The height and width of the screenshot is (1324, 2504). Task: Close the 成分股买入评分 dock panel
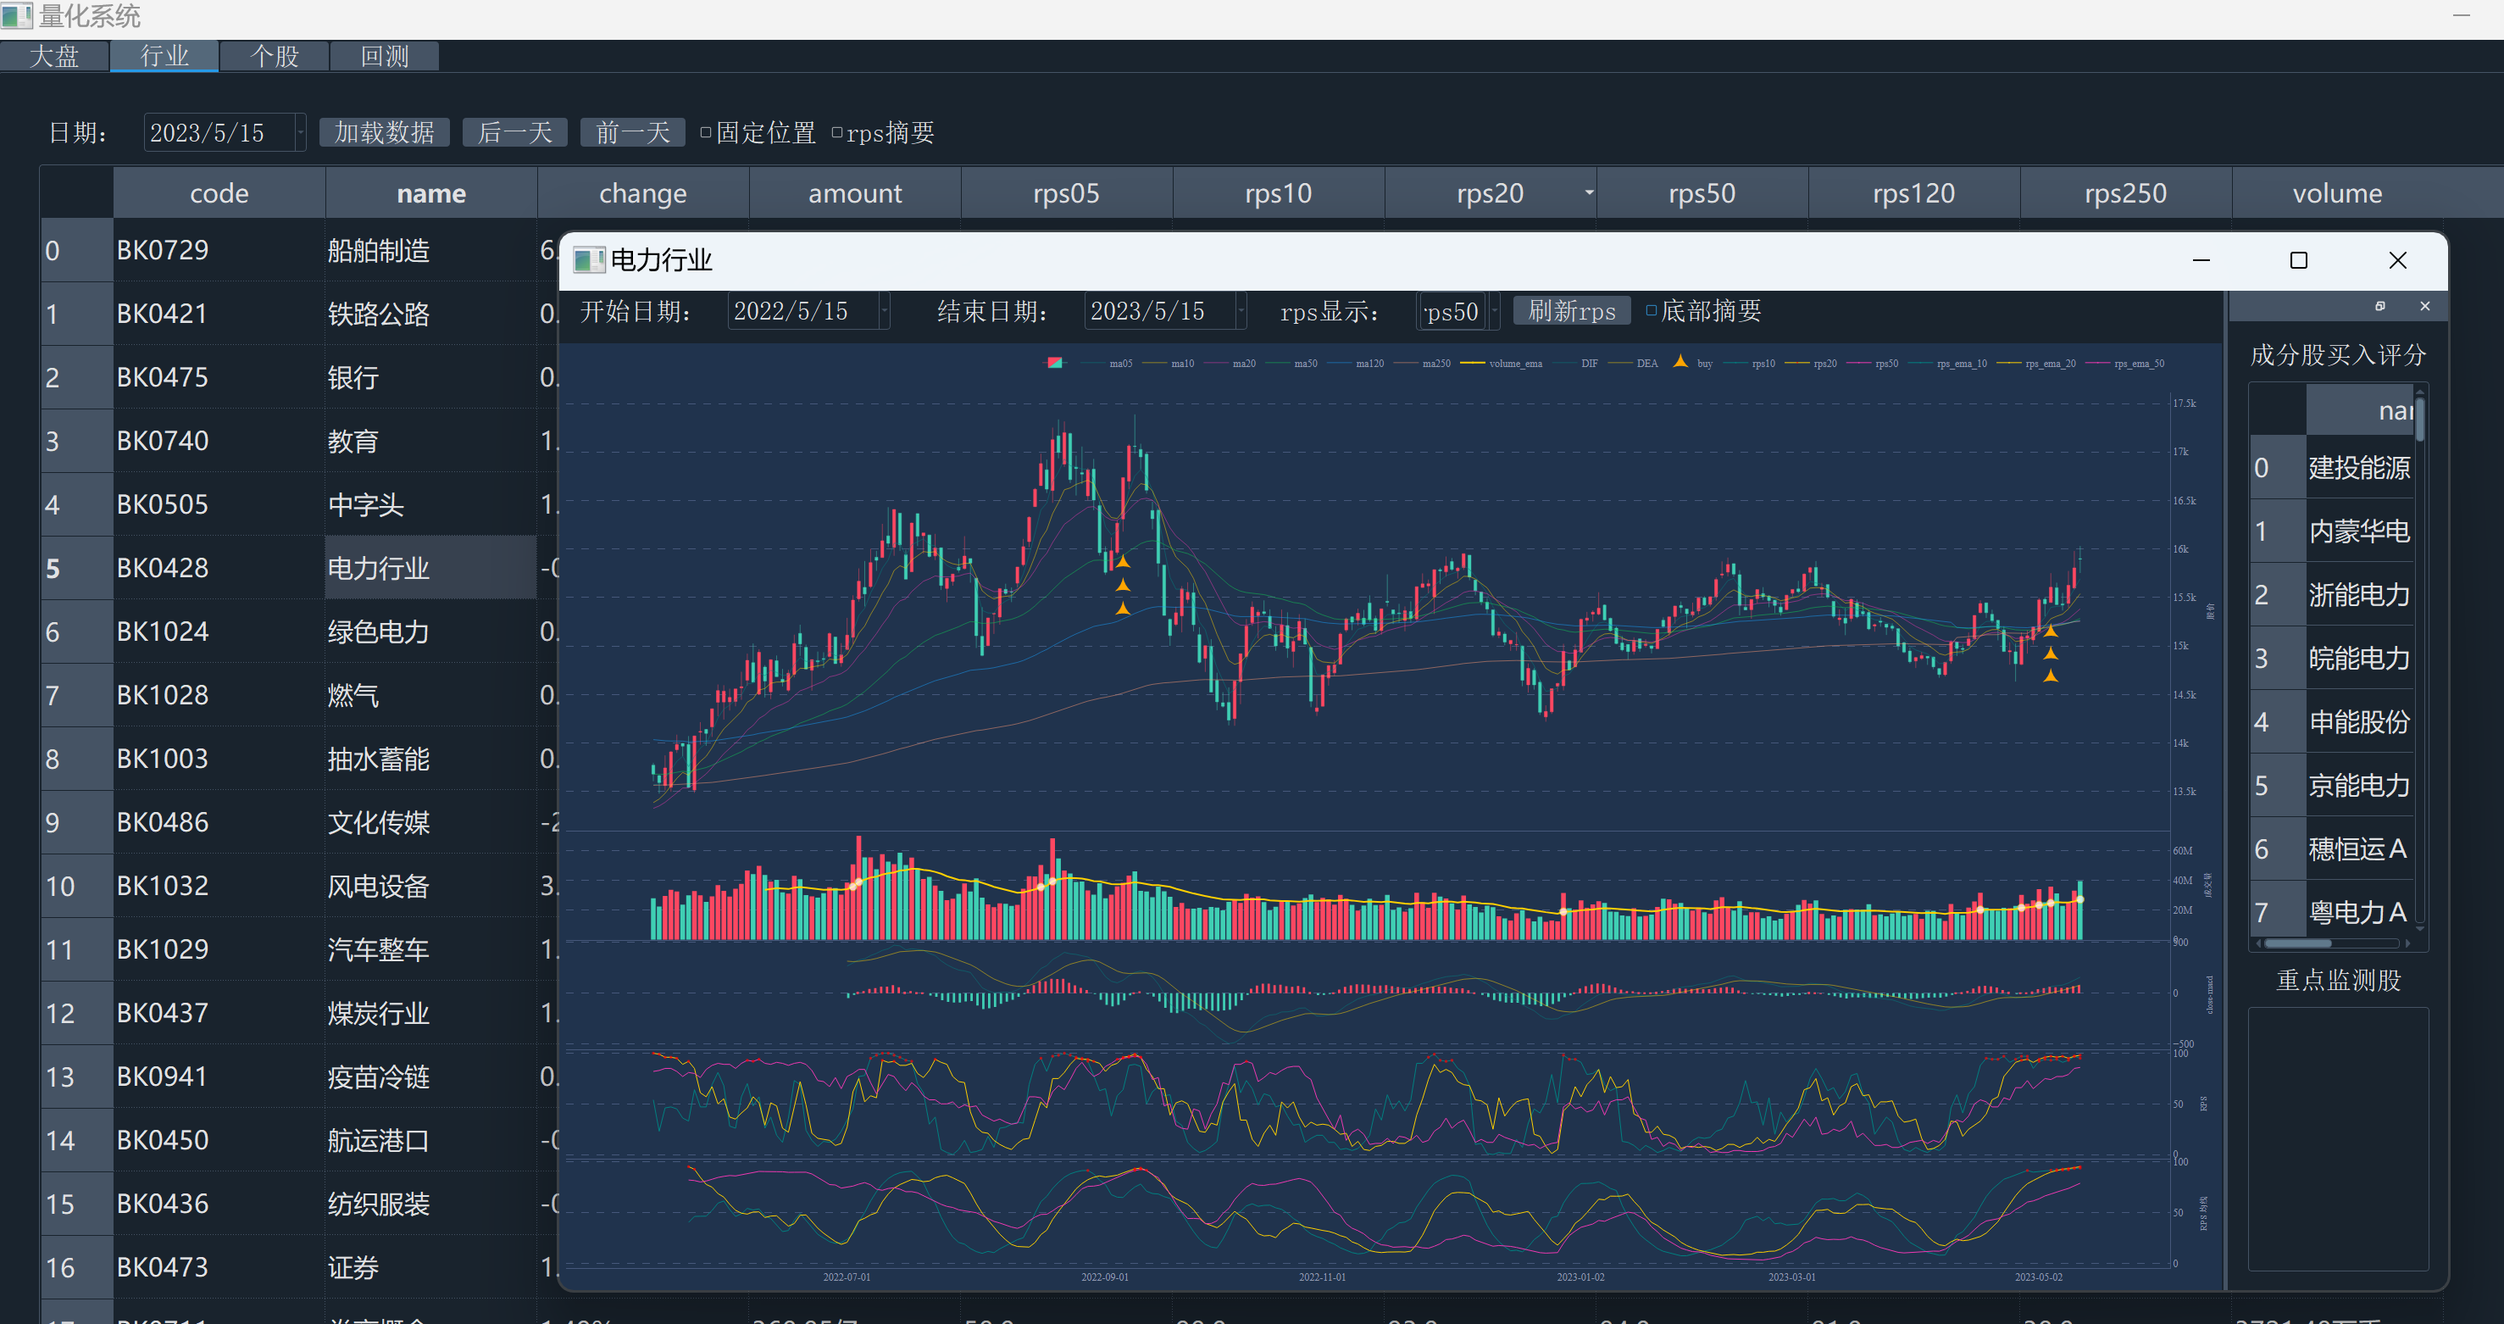(2424, 306)
